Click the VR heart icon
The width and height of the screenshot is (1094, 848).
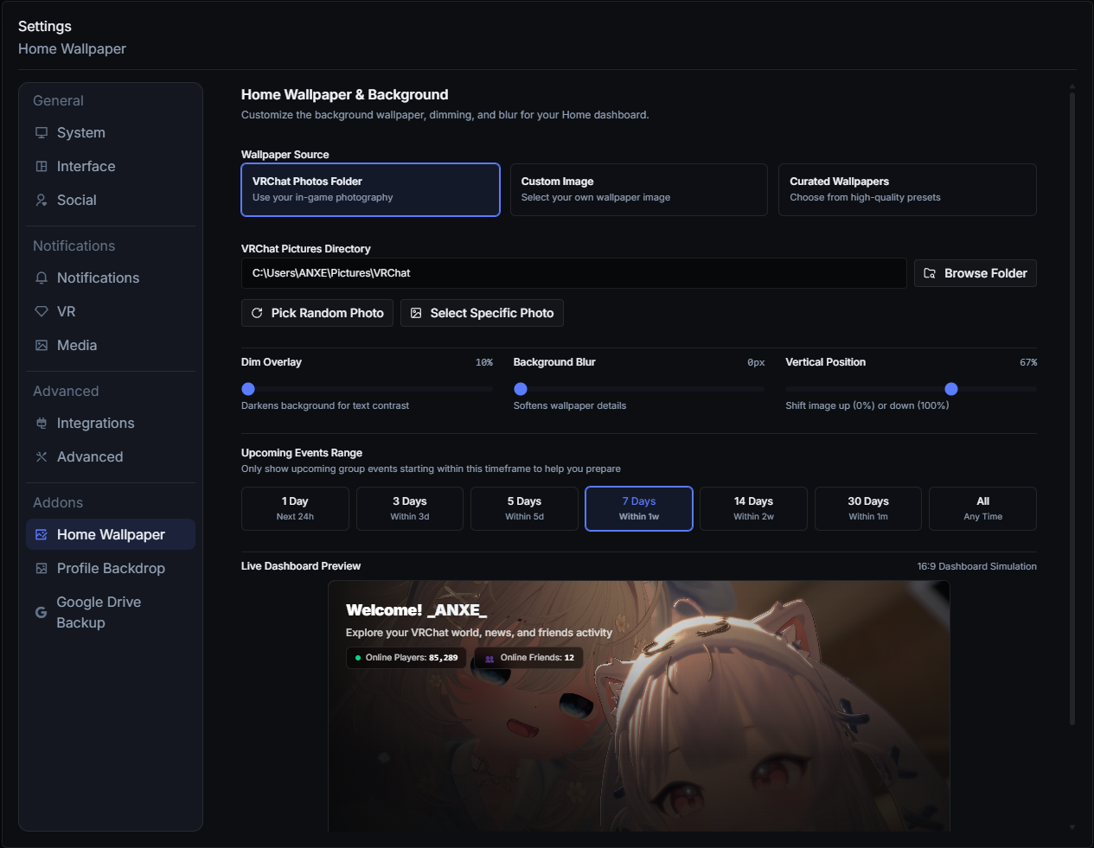pos(42,311)
